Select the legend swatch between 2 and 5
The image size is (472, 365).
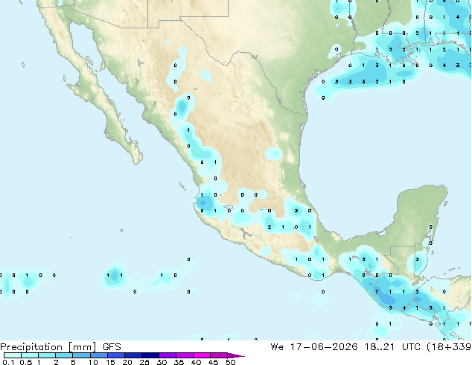(64, 355)
